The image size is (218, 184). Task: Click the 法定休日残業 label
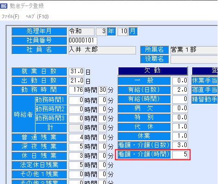pyautogui.click(x=39, y=165)
